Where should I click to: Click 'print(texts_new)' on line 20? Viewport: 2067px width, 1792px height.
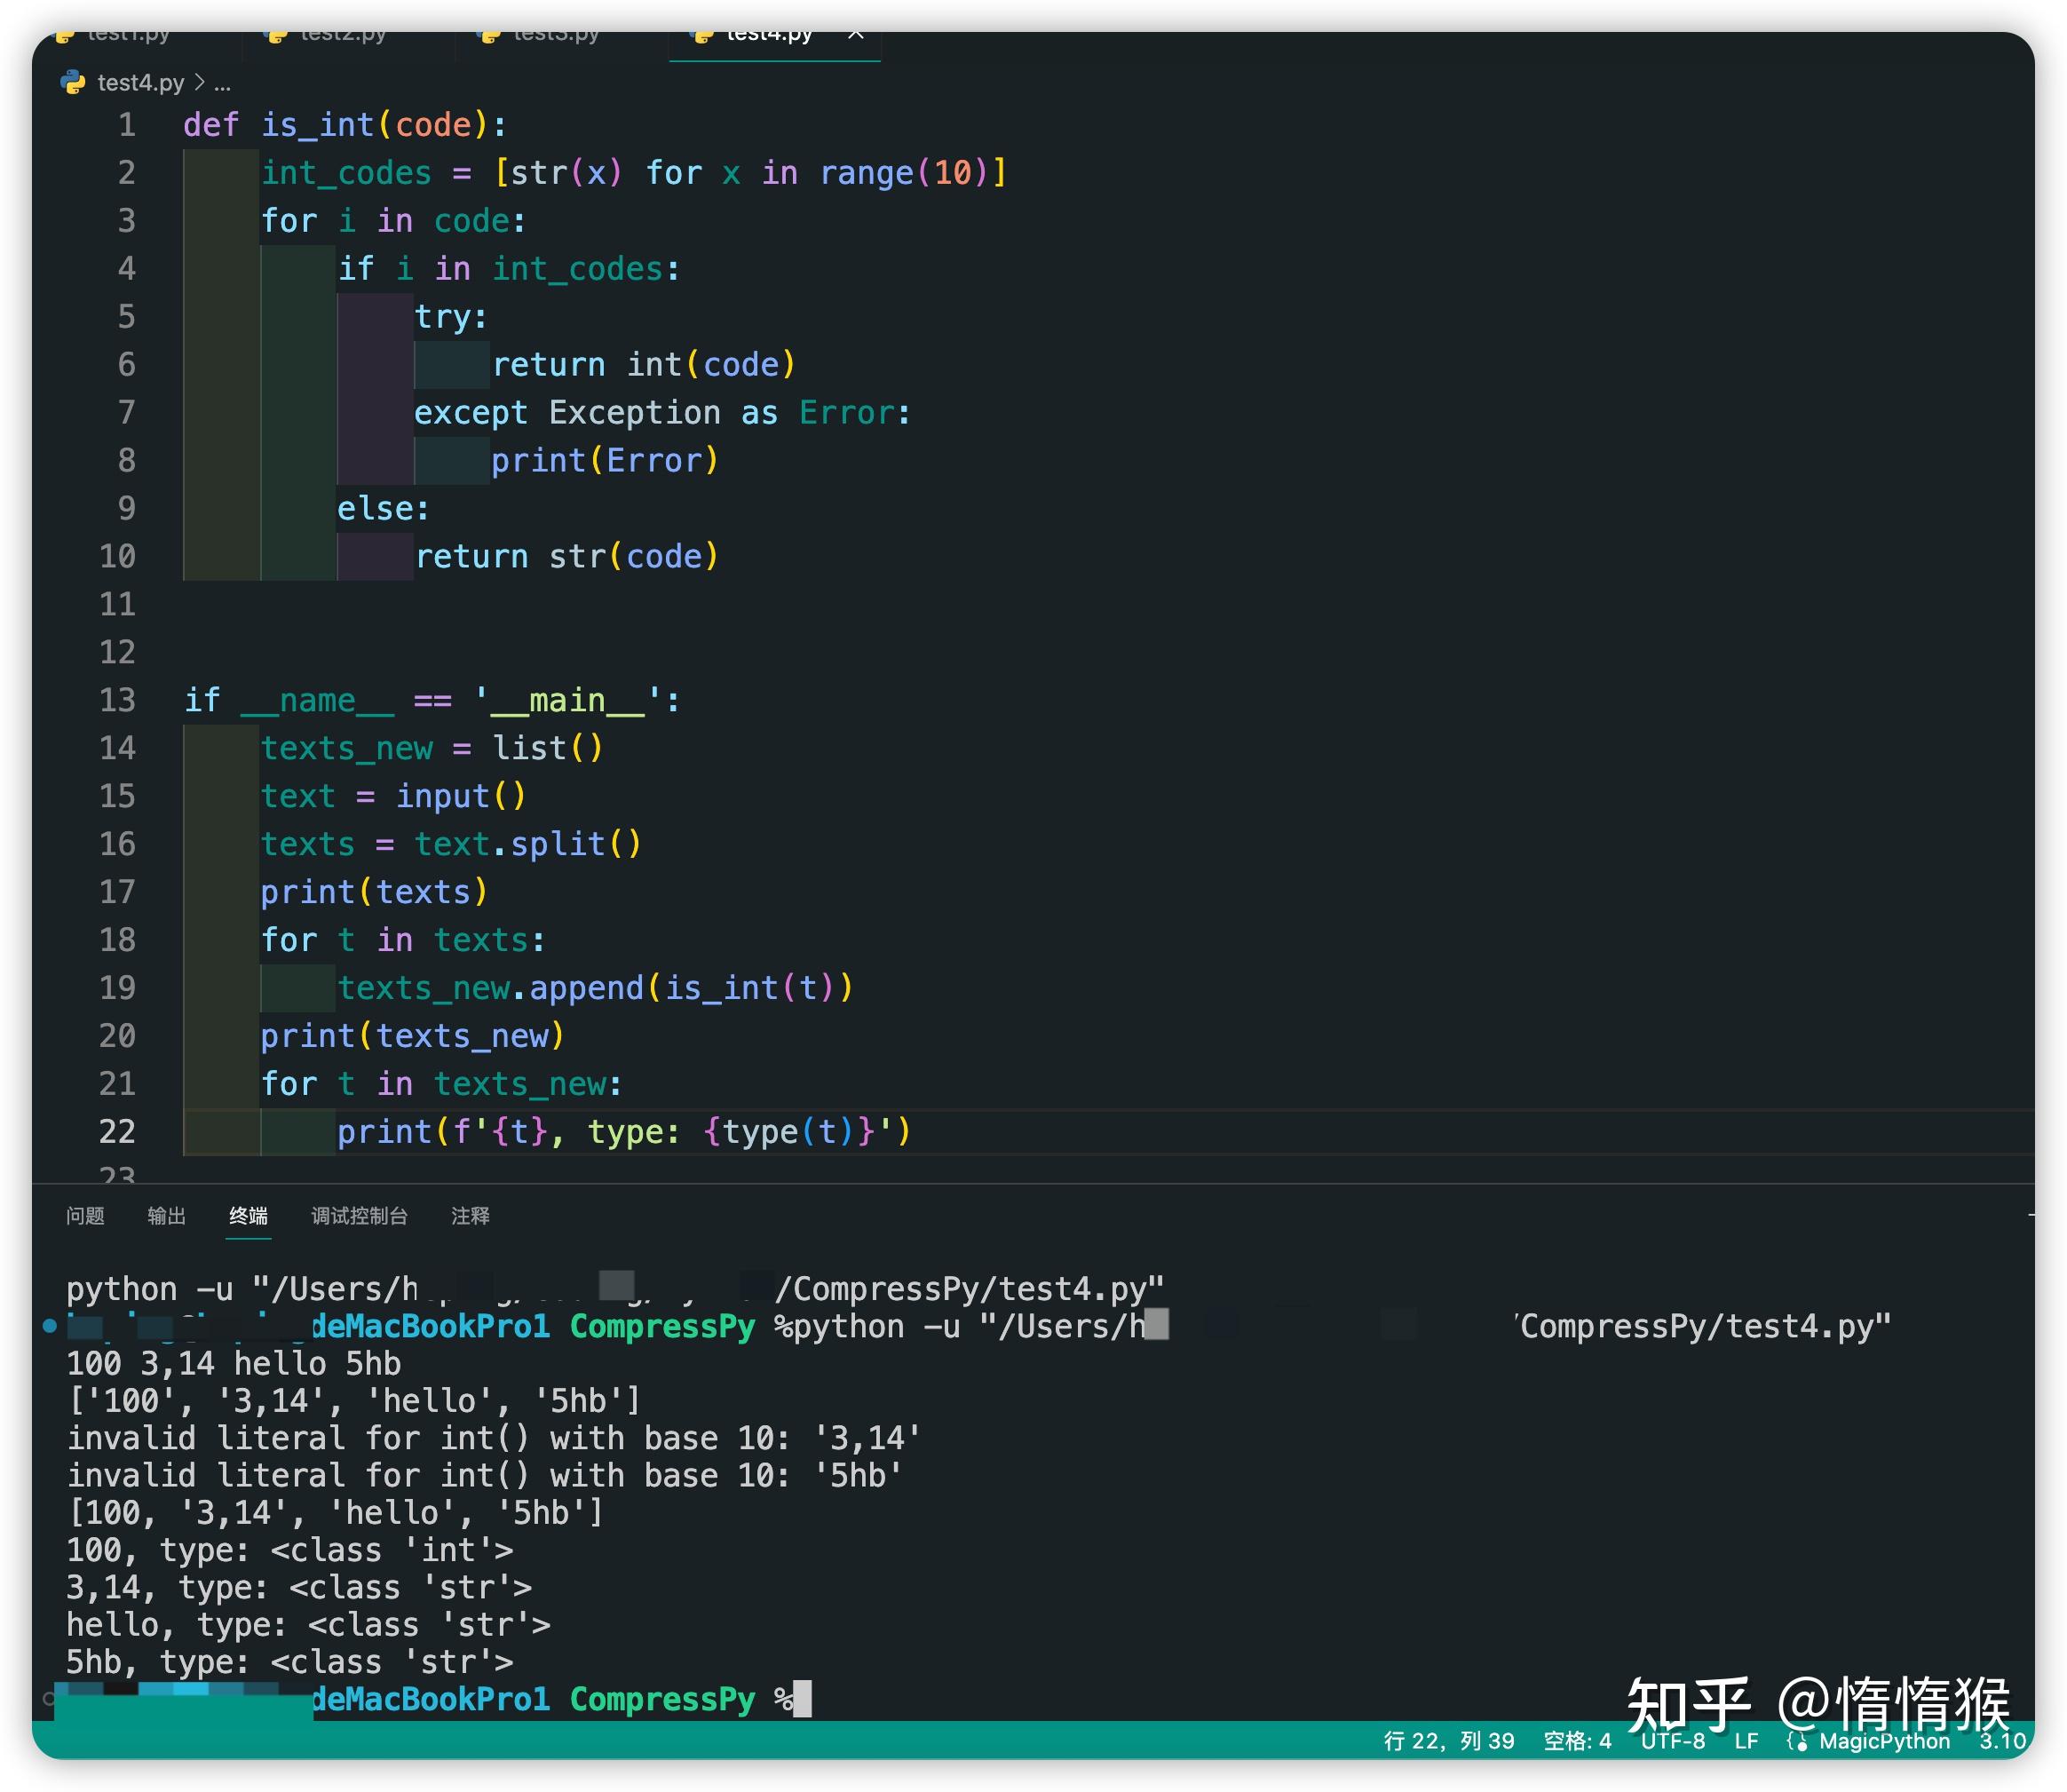[412, 1036]
